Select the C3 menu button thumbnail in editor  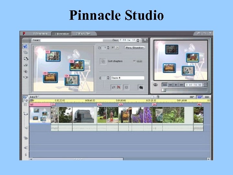(50, 77)
